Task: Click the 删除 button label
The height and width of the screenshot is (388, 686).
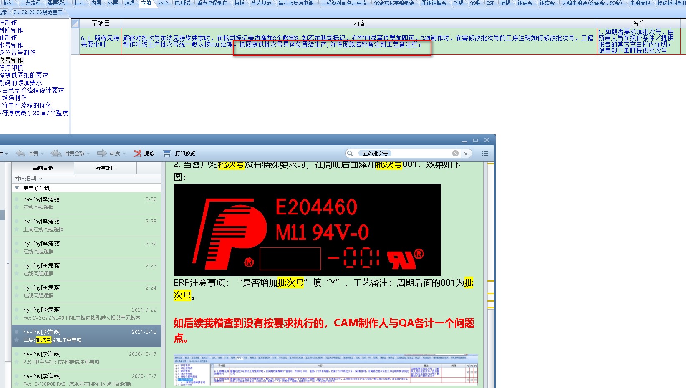Action: point(149,154)
